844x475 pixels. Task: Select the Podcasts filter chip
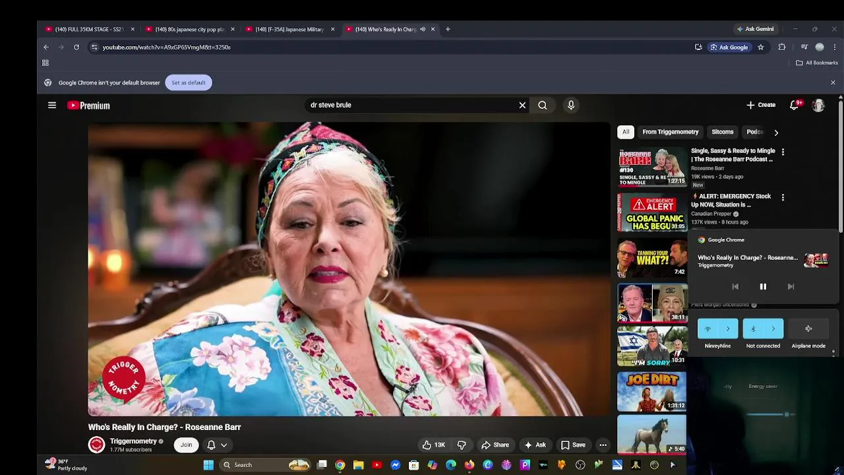tap(754, 132)
